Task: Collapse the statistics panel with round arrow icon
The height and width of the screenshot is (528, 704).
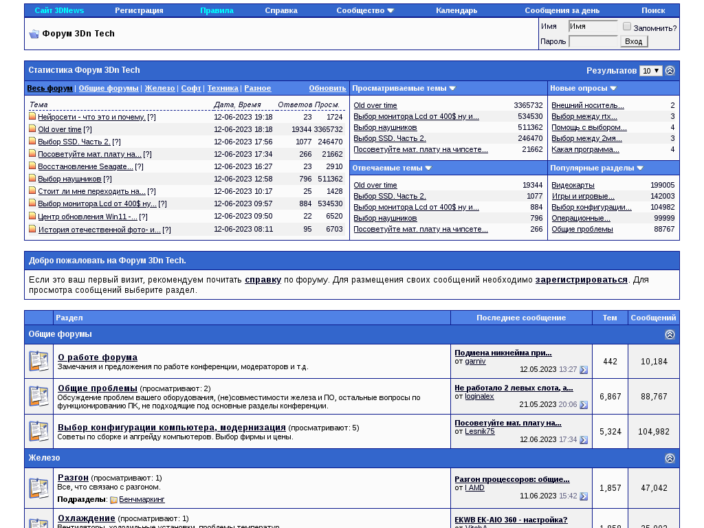Action: pos(670,71)
